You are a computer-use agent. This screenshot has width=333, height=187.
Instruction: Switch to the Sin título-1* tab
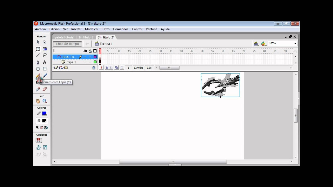(86, 37)
